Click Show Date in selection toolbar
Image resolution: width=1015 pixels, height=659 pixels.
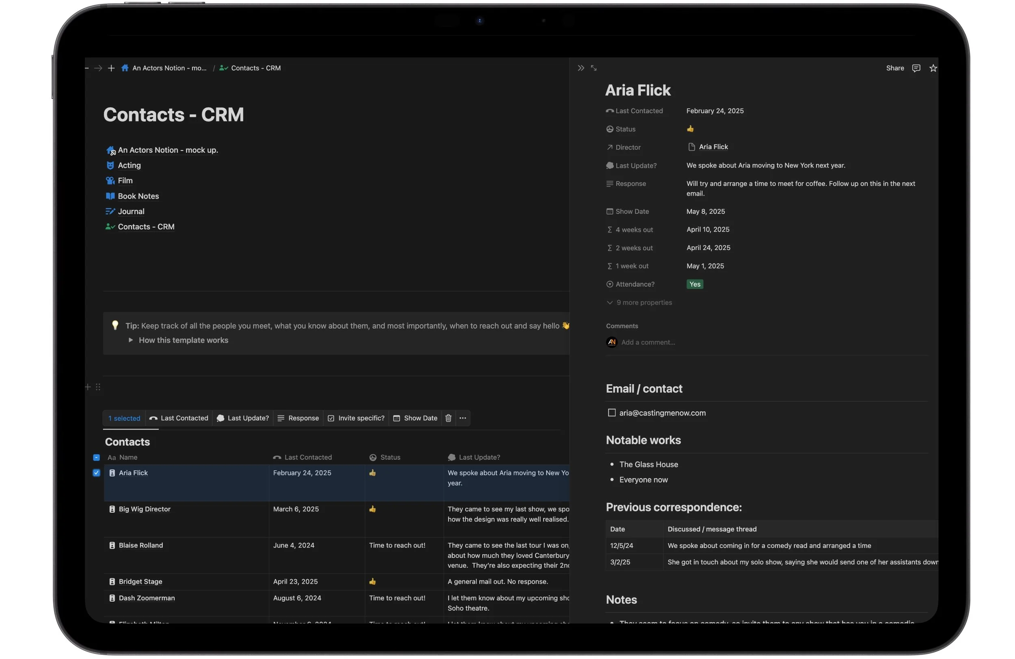tap(415, 418)
